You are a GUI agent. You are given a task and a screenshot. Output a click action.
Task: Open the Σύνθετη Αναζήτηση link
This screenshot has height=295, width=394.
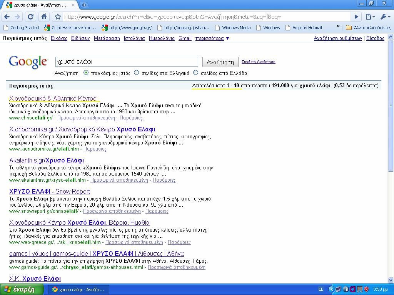[x=258, y=62]
